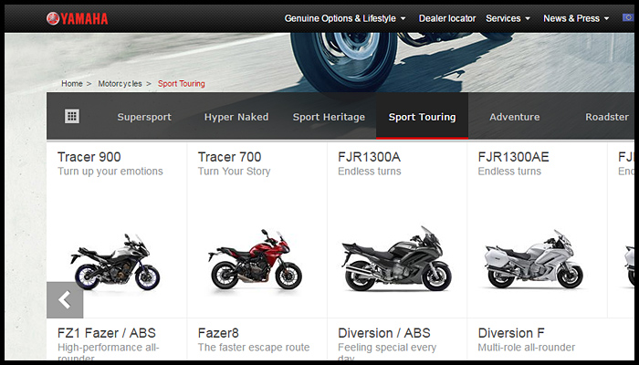639x365 pixels.
Task: Open the grid overview icon
Action: 72,117
